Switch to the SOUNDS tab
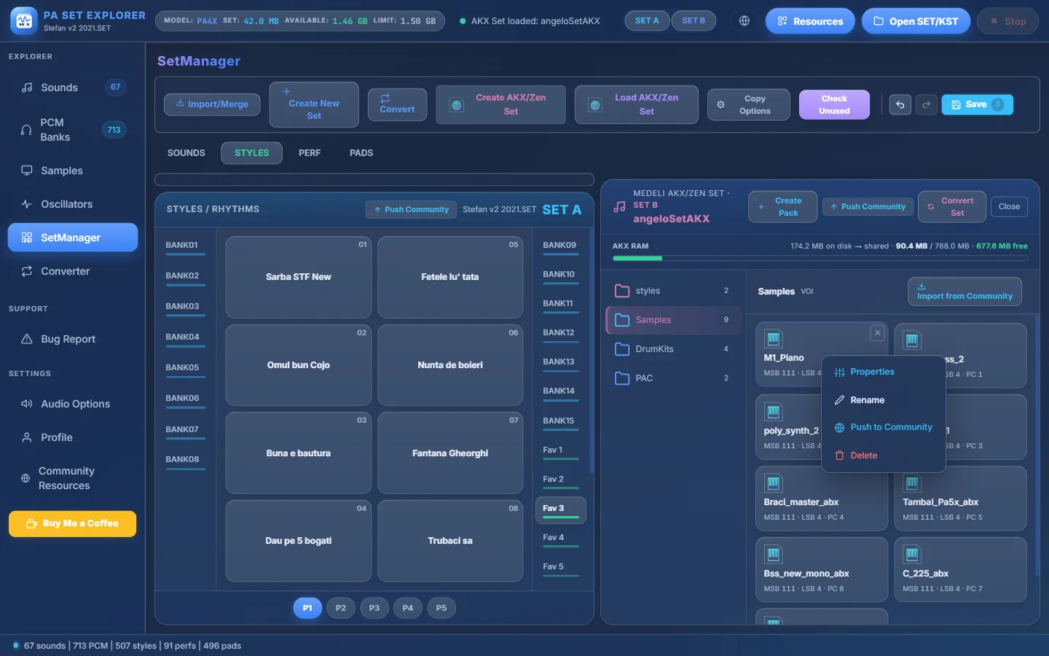 (186, 153)
